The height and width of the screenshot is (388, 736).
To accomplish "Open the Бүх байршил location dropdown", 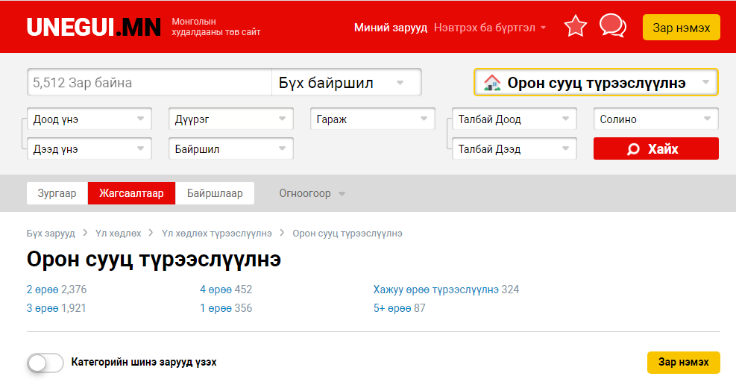I will click(x=345, y=83).
